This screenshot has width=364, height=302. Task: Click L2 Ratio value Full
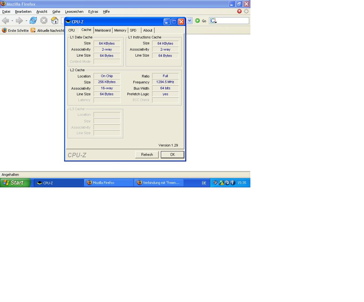[165, 76]
